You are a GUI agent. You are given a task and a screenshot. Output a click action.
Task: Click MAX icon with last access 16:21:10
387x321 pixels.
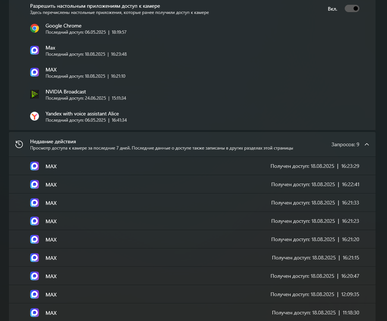click(x=35, y=73)
